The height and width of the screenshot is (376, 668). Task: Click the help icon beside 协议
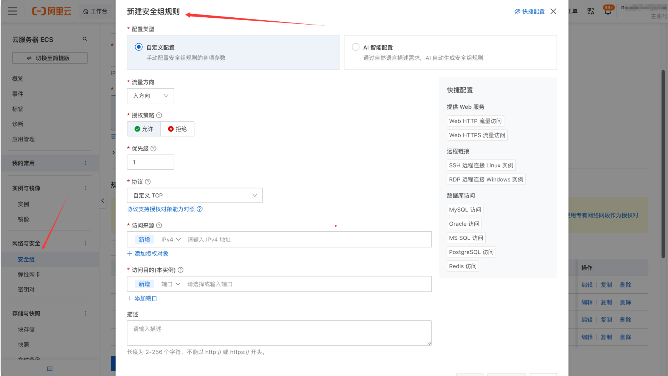148,182
